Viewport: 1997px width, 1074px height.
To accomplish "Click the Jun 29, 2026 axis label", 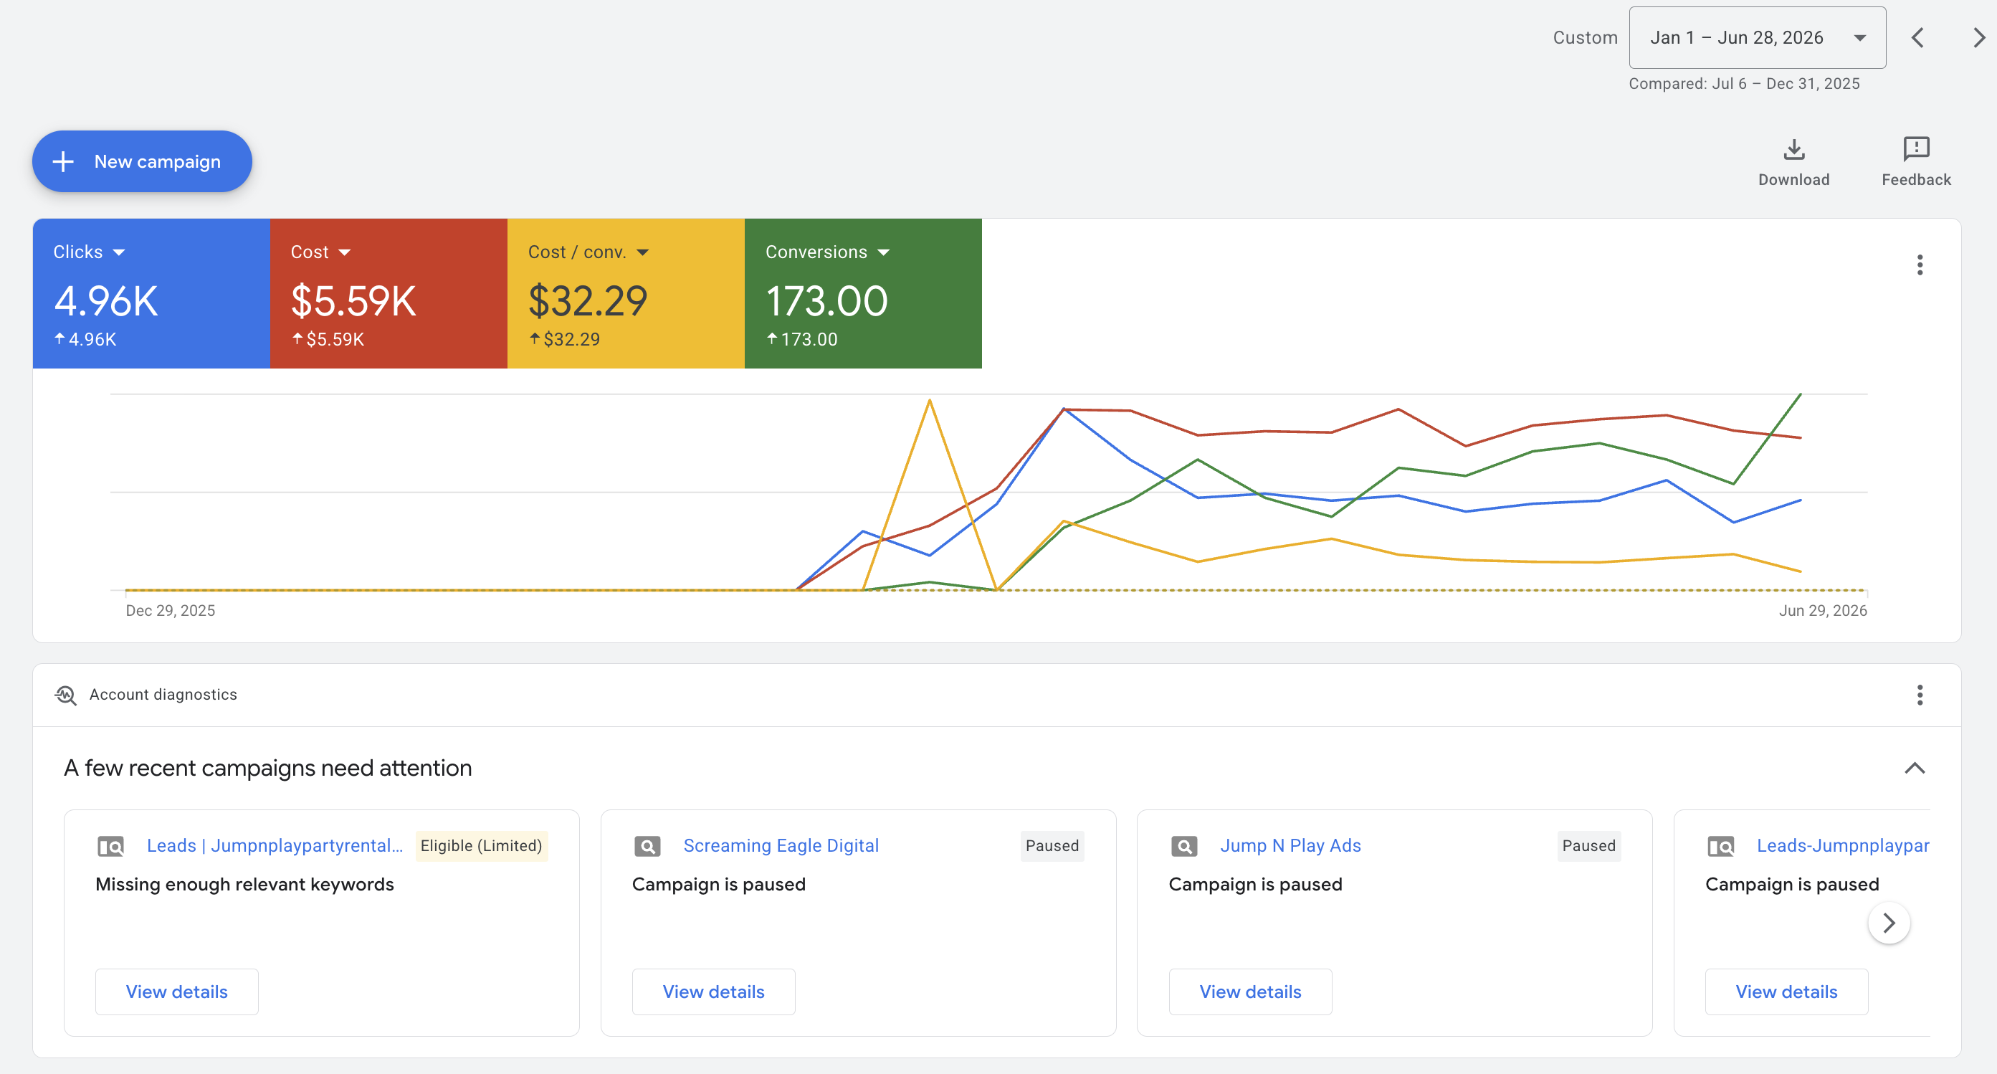I will (1822, 611).
